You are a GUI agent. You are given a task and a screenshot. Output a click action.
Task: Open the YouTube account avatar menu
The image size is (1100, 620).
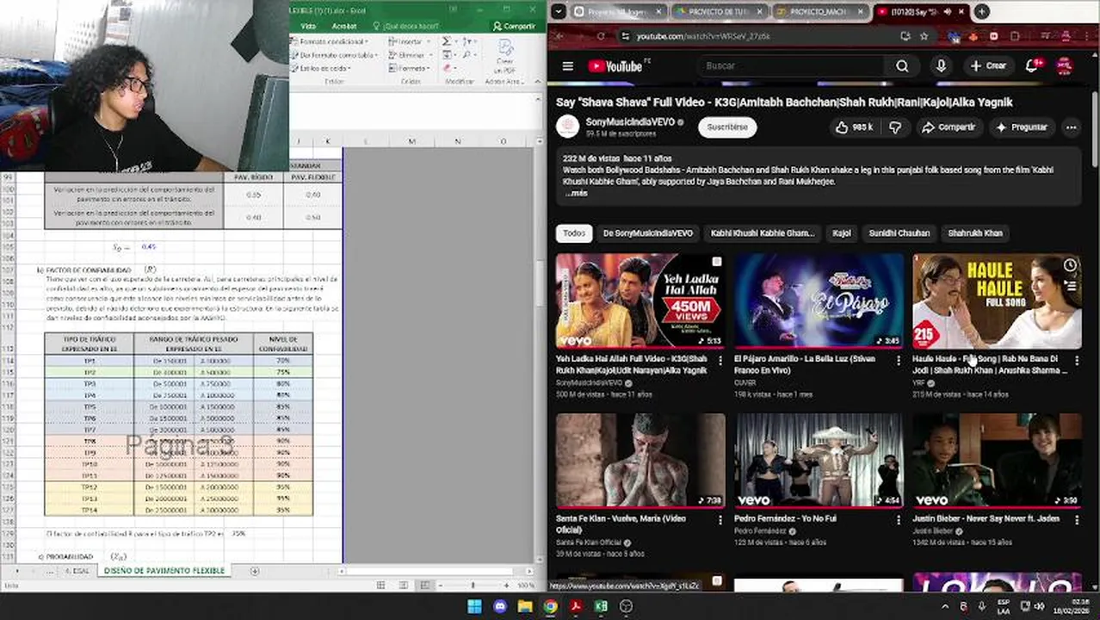pyautogui.click(x=1065, y=66)
